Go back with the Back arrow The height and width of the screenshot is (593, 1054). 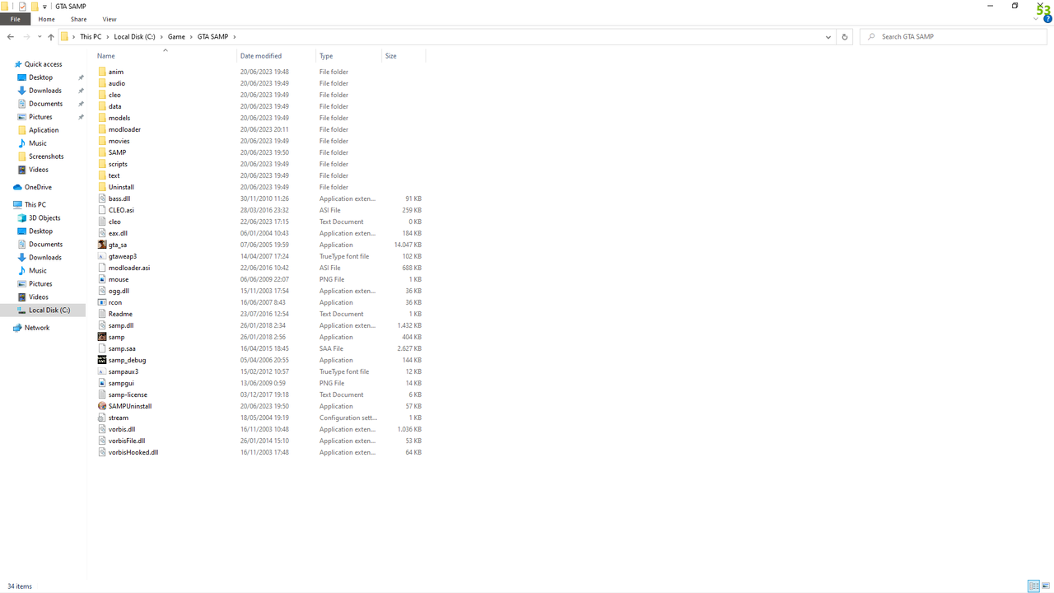tap(11, 37)
